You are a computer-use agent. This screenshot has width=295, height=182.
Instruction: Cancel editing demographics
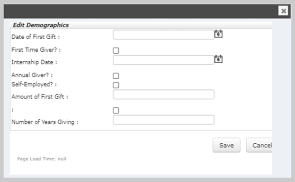point(259,145)
